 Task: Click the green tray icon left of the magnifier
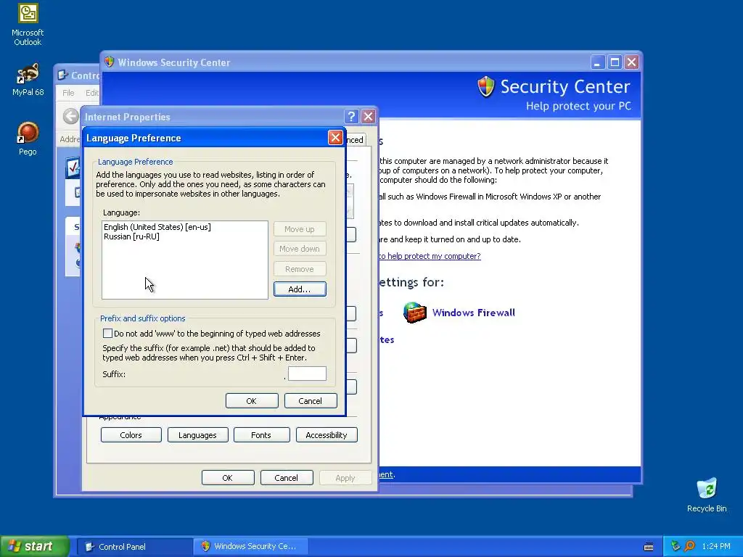(x=676, y=546)
